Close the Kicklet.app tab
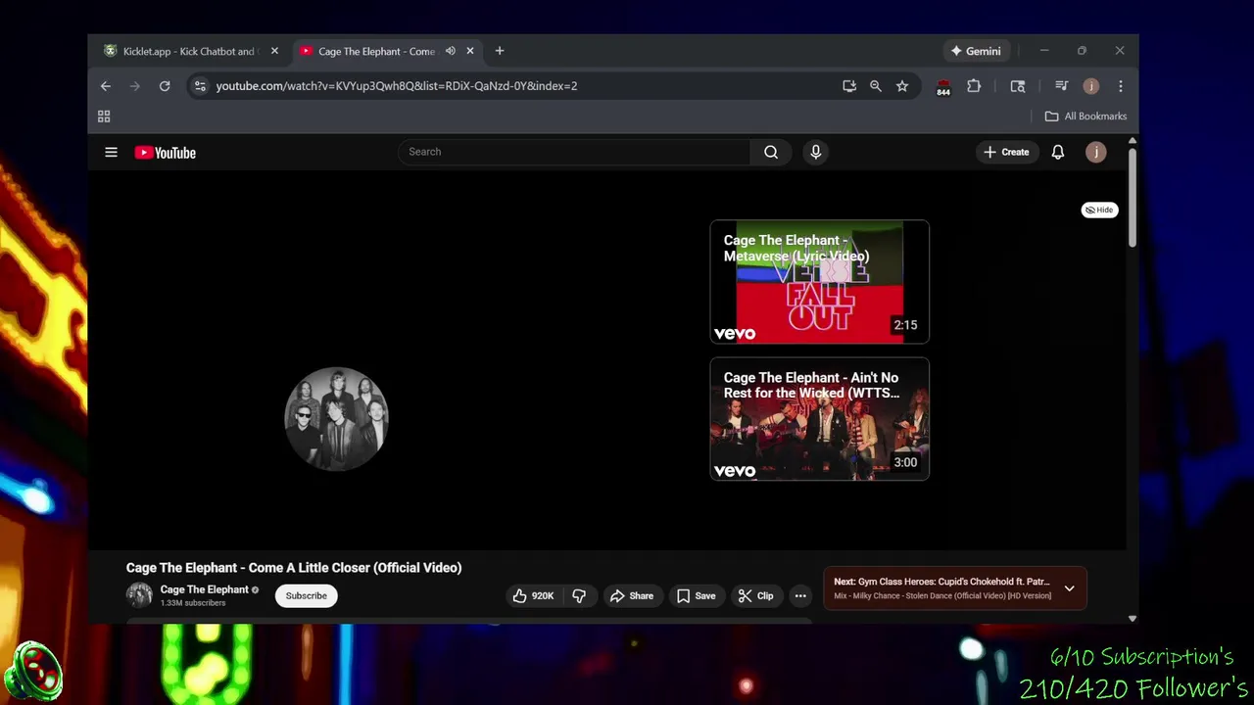This screenshot has width=1254, height=705. [x=274, y=51]
